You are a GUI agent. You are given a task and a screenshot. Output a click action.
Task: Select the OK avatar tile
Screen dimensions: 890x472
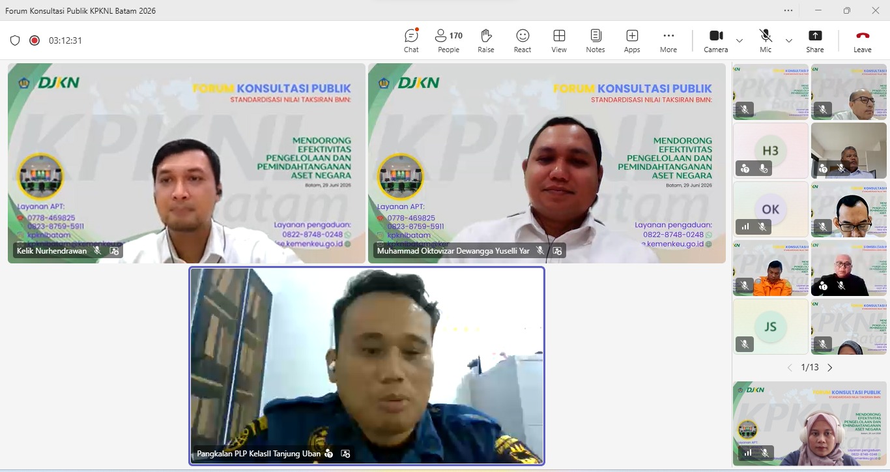tap(771, 209)
